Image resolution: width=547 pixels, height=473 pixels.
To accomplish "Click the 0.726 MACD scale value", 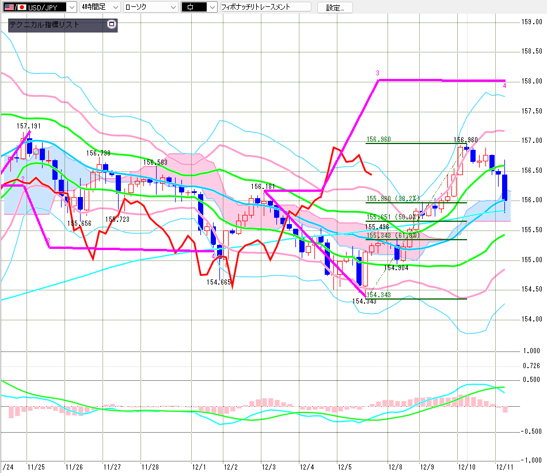I will pyautogui.click(x=531, y=366).
